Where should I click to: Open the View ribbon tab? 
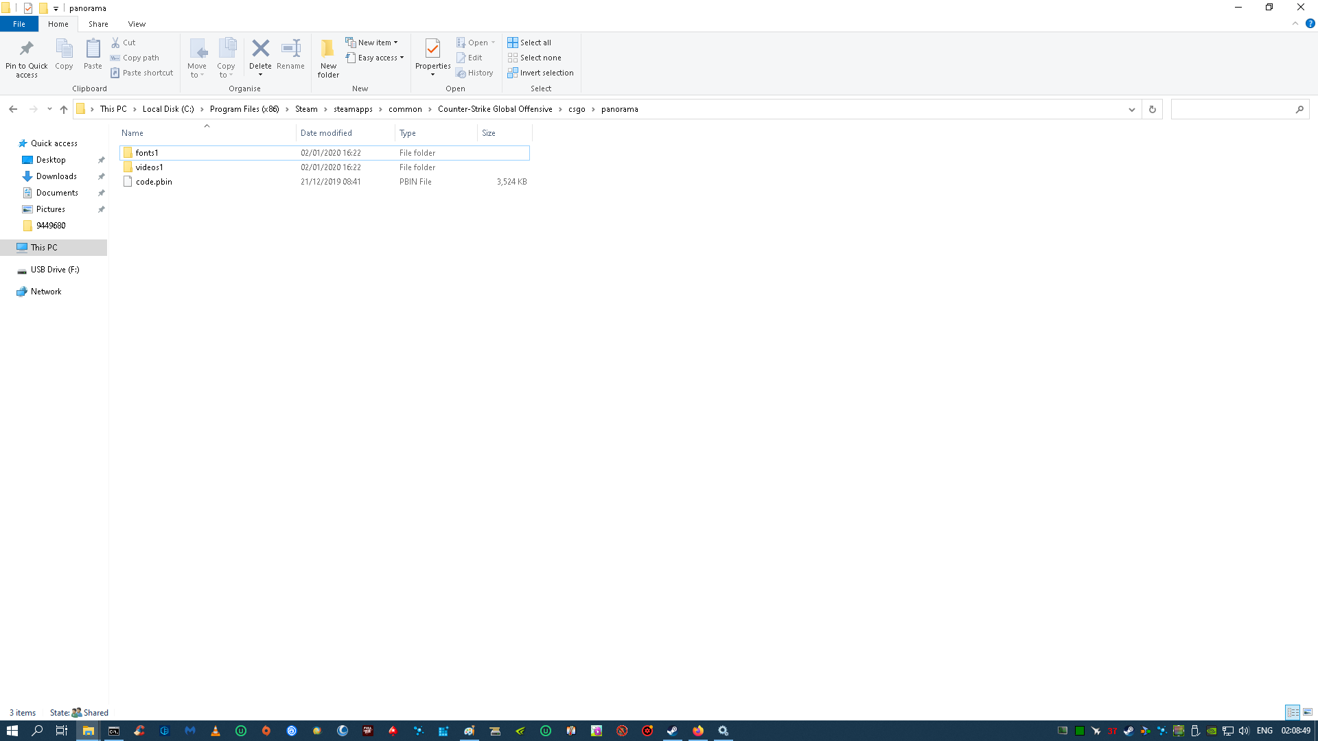click(137, 24)
